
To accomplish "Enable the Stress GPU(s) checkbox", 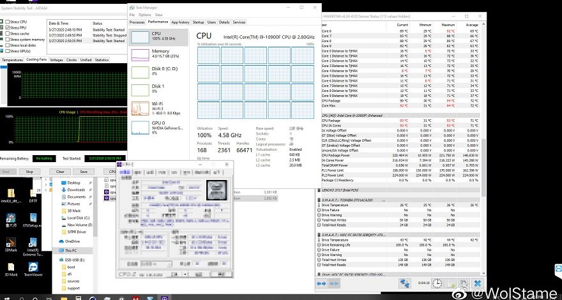I will point(8,51).
